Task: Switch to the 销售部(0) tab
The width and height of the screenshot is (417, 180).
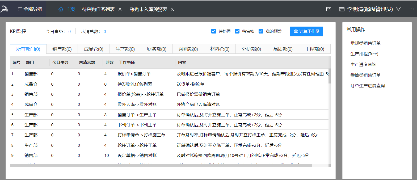Action: point(62,49)
